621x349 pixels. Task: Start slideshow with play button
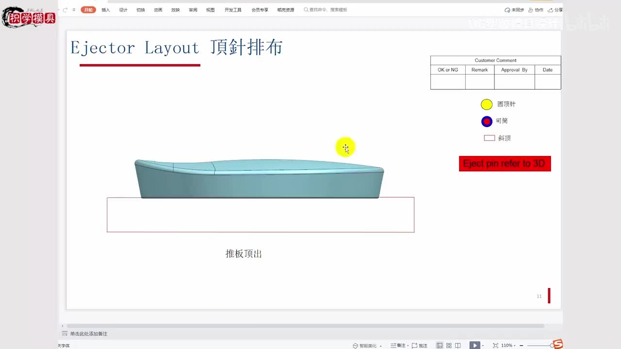coord(474,346)
